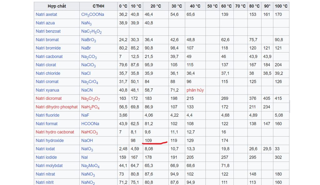This screenshot has width=320, height=185.
Task: Click the NaClO3 formula link
Action: (88, 65)
